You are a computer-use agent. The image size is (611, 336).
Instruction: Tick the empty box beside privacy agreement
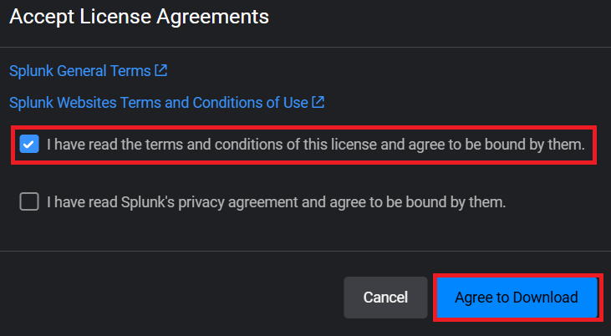(29, 201)
